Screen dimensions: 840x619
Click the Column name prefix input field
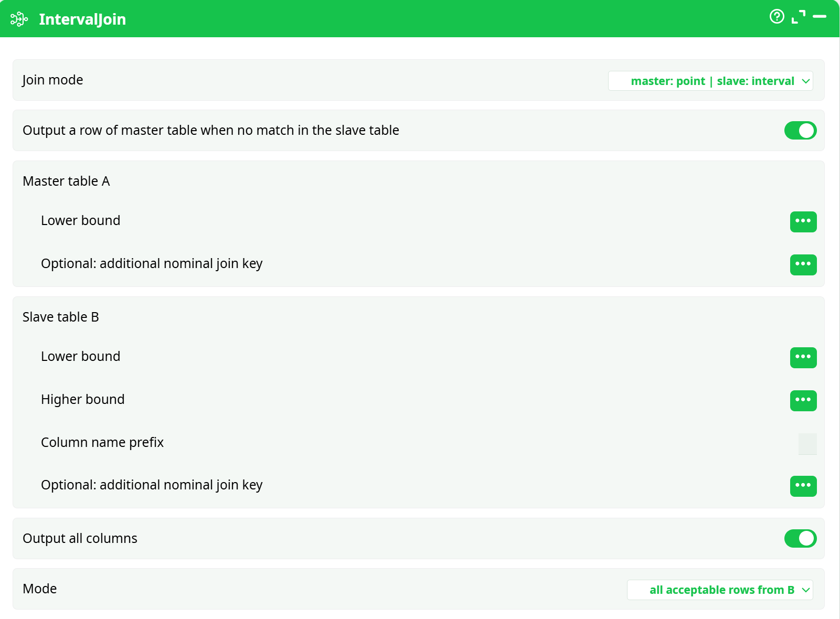tap(807, 444)
